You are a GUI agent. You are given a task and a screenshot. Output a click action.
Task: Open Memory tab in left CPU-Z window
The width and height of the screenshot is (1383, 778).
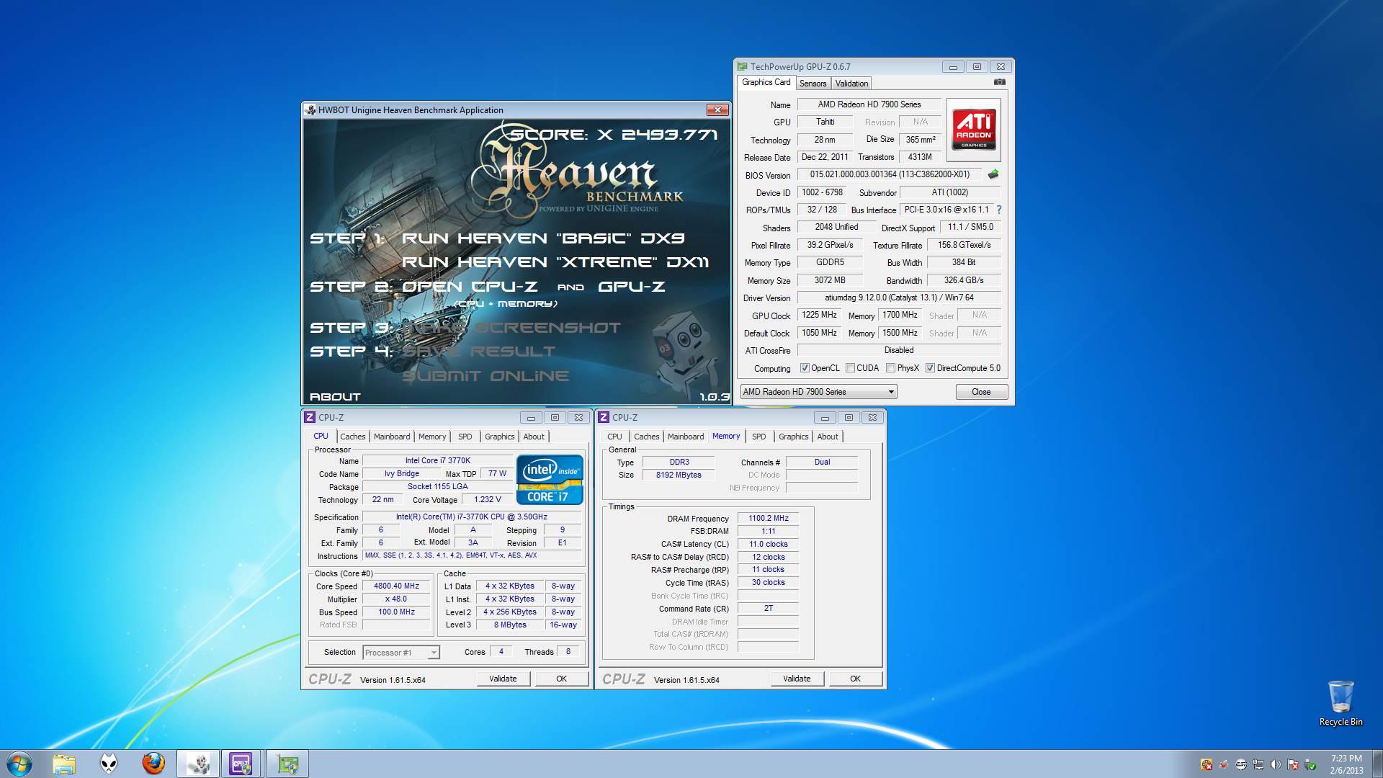click(x=432, y=437)
